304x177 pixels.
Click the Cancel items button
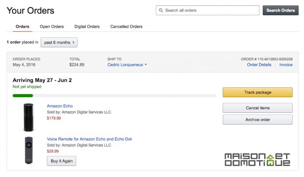pos(258,108)
